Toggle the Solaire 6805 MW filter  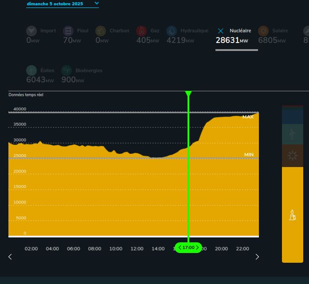(273, 35)
